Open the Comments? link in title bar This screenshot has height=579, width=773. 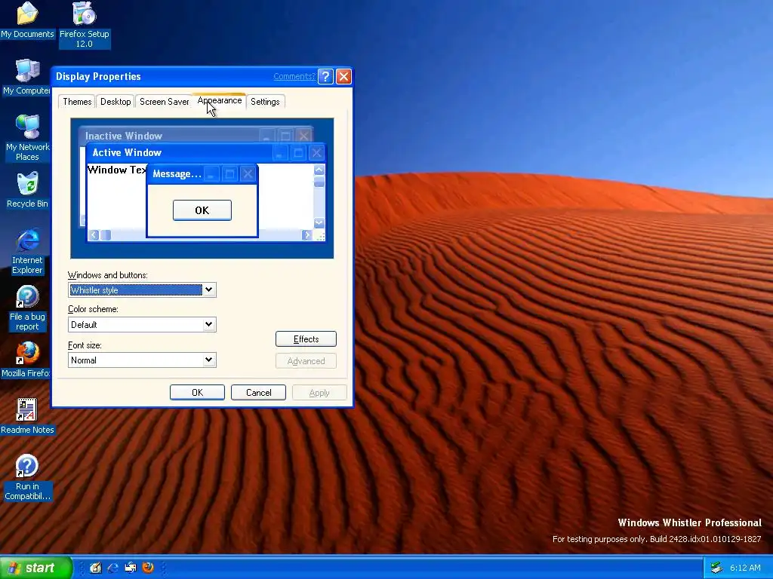(x=294, y=76)
